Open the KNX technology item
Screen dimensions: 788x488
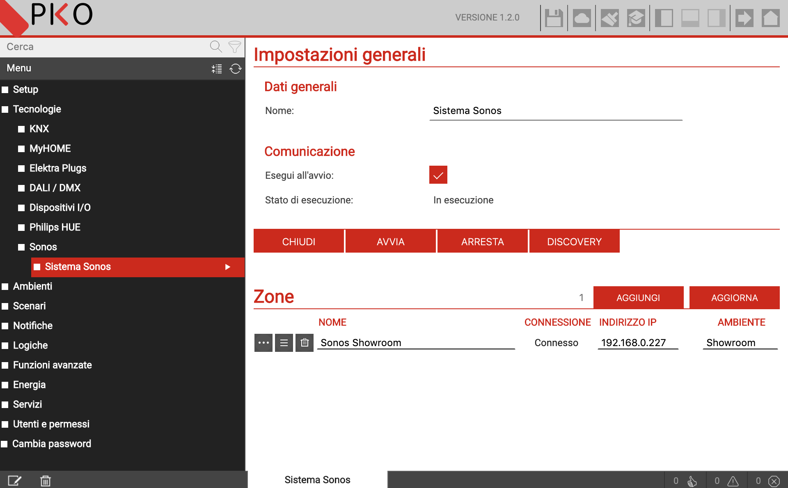click(39, 129)
